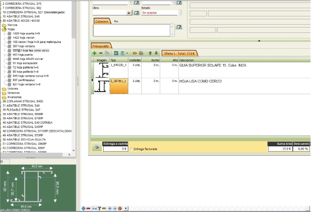Click the yellow ruler icon in the bottom toolbar

coord(104,209)
